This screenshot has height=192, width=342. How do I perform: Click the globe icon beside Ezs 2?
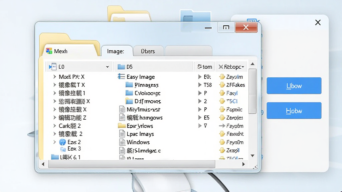click(62, 142)
